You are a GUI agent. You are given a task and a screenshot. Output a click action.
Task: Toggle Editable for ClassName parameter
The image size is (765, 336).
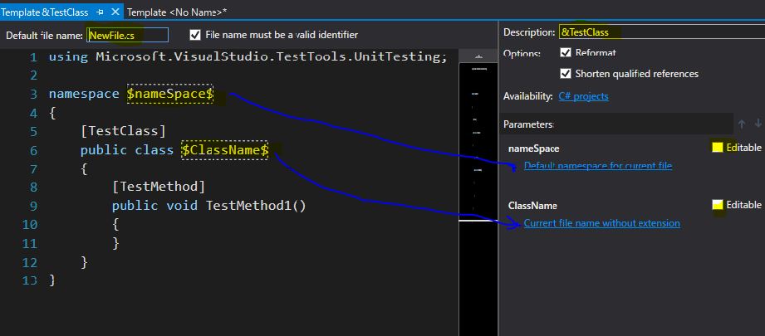click(x=717, y=205)
